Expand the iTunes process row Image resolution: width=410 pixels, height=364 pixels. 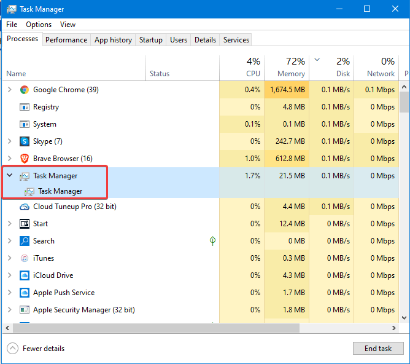[10, 258]
